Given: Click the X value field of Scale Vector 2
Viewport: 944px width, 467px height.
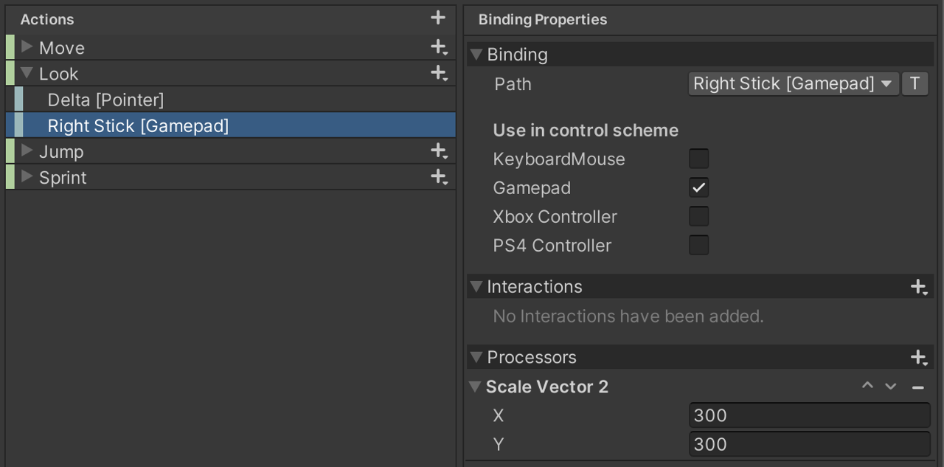Looking at the screenshot, I should pos(809,415).
